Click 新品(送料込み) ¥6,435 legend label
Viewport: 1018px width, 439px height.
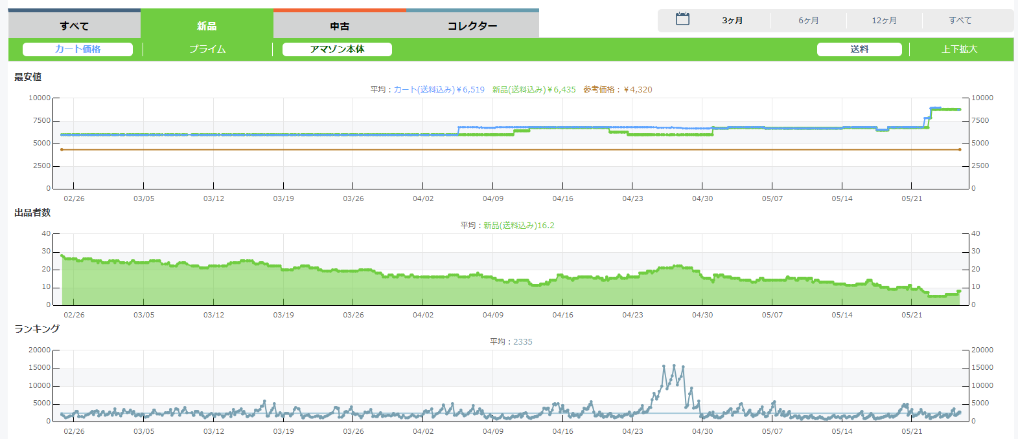(533, 90)
